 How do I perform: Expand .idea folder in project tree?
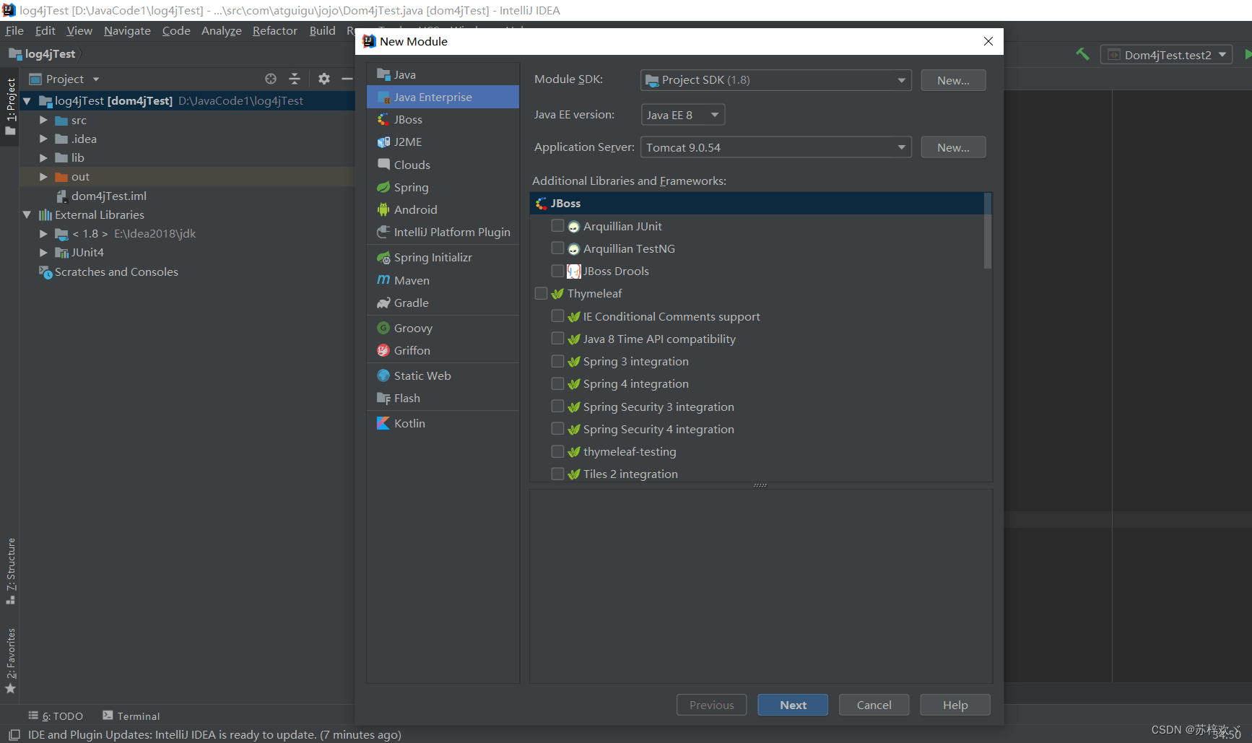click(x=43, y=139)
